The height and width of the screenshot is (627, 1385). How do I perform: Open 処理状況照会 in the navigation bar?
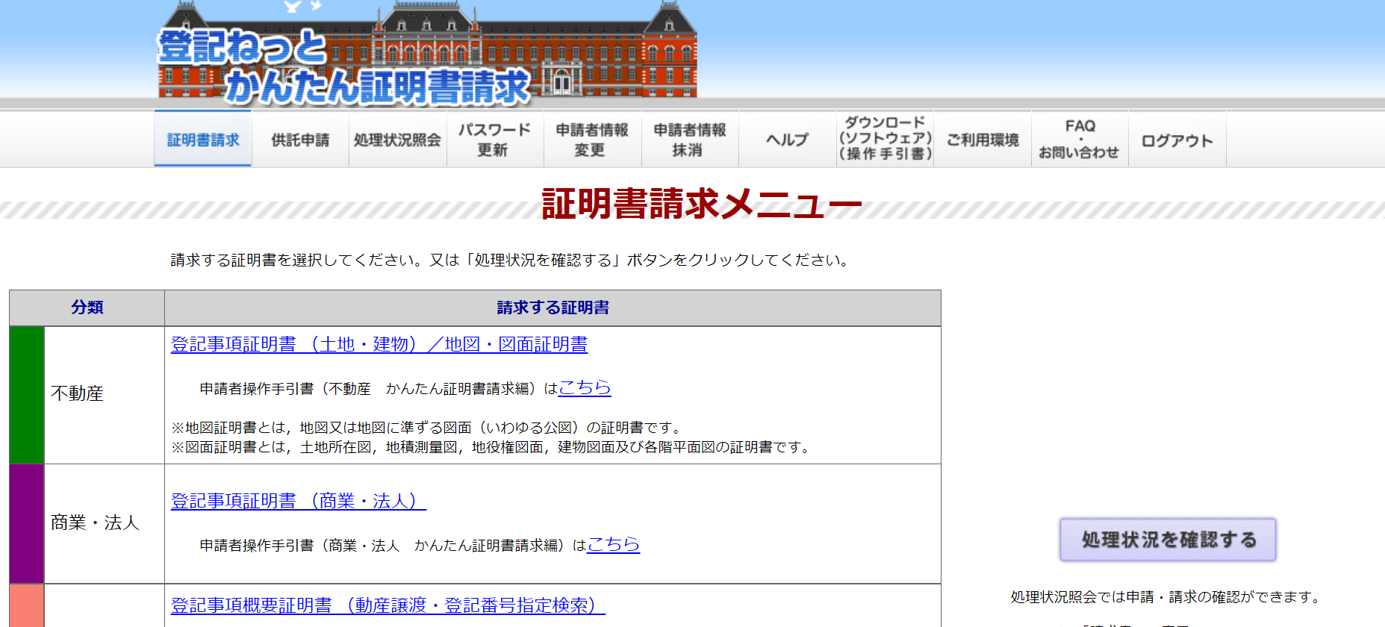click(x=397, y=140)
